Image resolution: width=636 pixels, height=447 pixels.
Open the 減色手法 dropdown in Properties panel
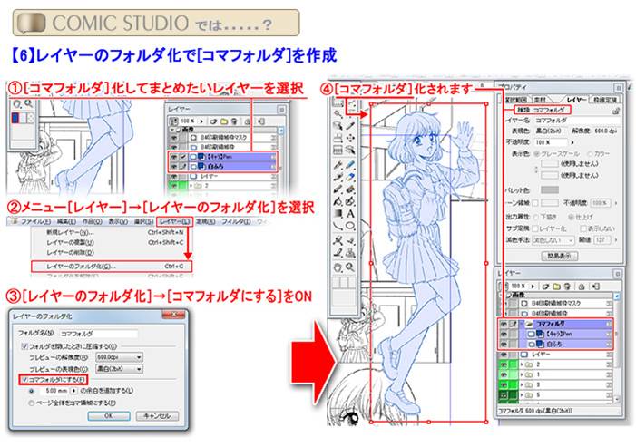pyautogui.click(x=553, y=240)
